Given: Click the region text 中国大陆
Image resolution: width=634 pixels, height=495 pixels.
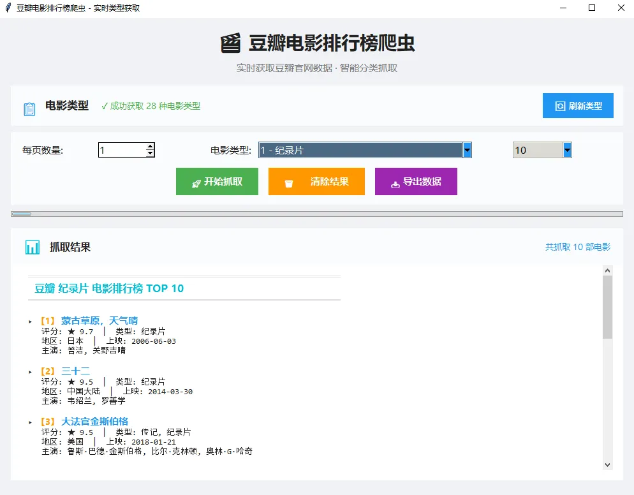Looking at the screenshot, I should pos(84,392).
